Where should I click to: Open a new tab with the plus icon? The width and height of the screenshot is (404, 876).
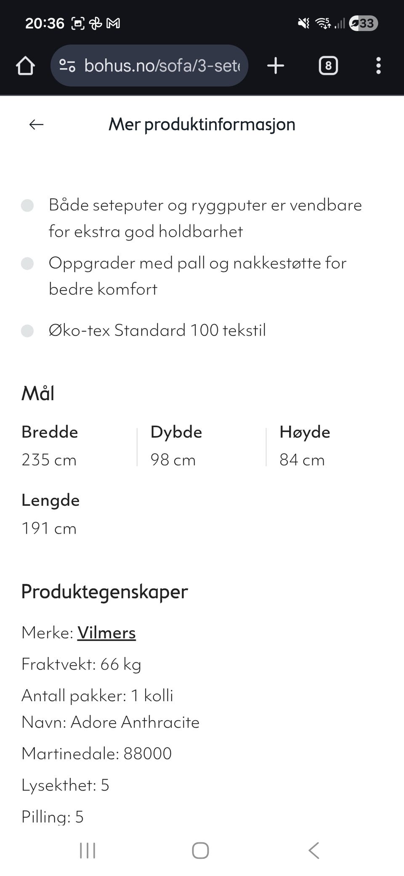tap(276, 65)
